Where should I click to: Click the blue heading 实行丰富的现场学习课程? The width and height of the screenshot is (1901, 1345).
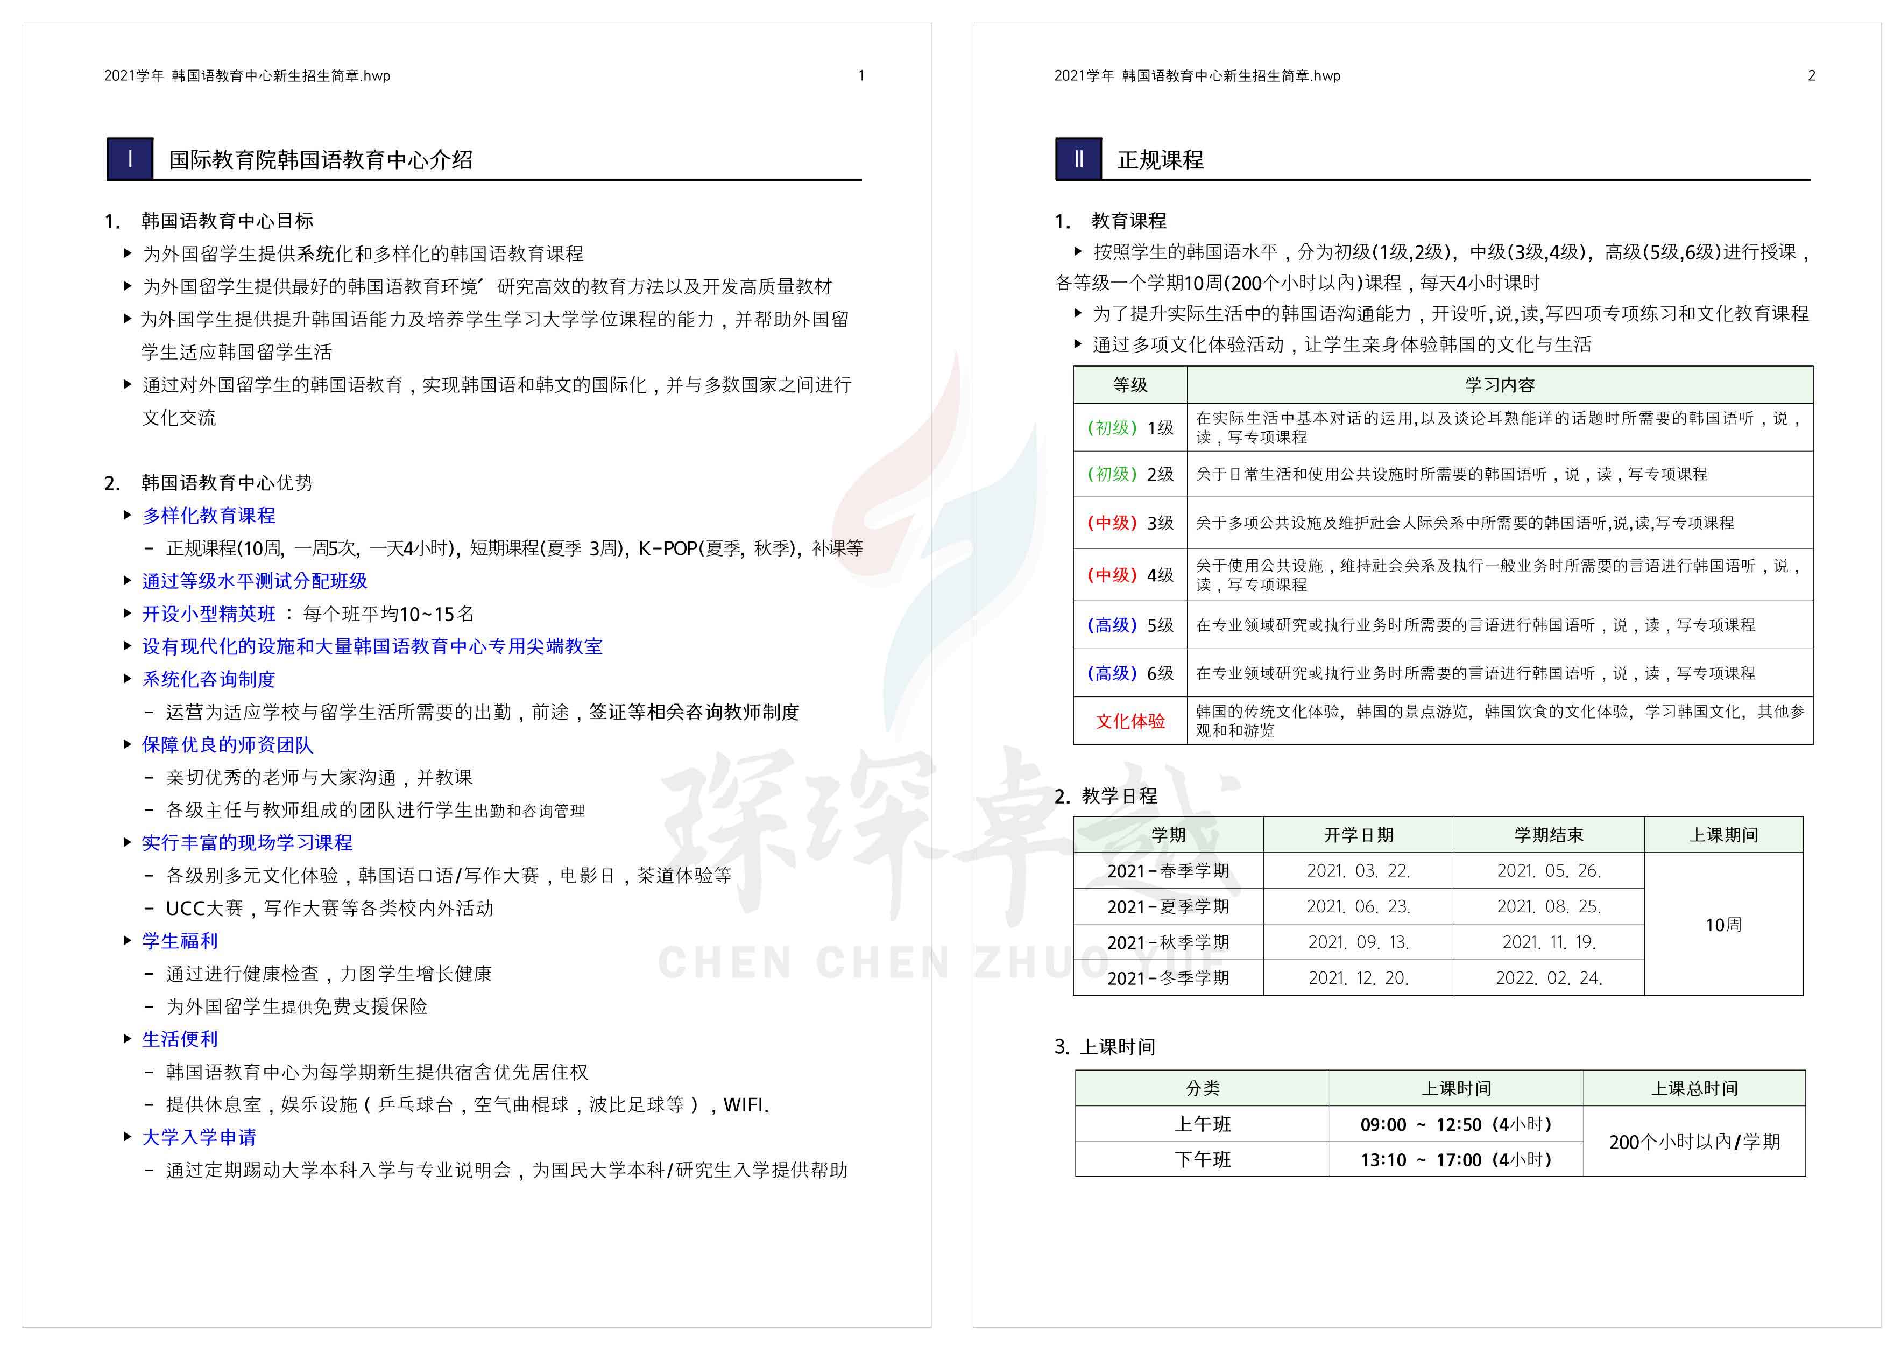point(247,842)
